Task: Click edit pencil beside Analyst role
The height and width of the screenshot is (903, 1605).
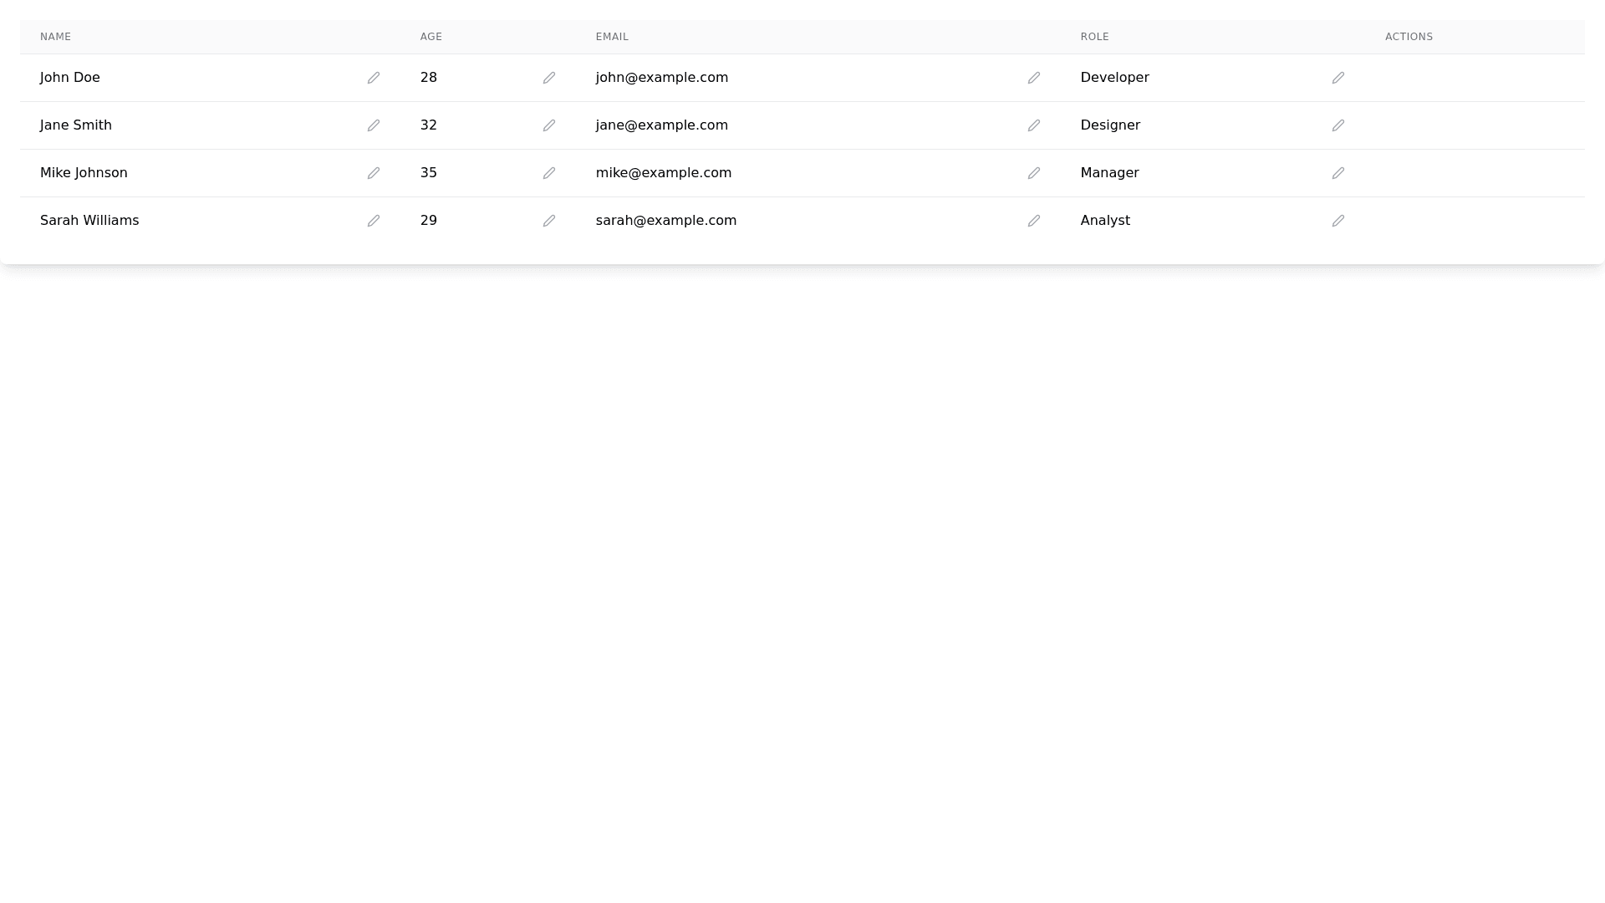Action: click(x=1338, y=221)
